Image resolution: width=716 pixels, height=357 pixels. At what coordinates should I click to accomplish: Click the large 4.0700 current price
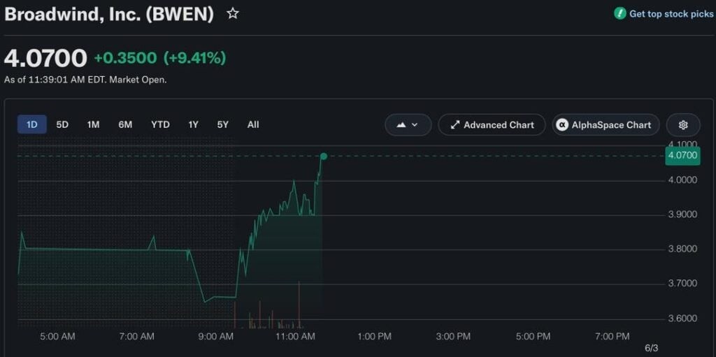pyautogui.click(x=45, y=59)
